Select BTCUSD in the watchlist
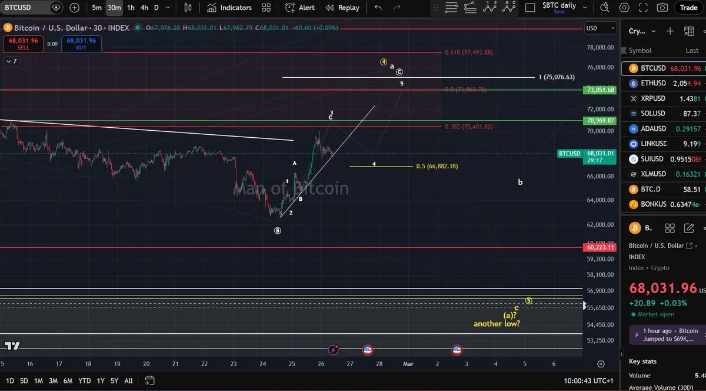This screenshot has width=706, height=391. click(664, 68)
